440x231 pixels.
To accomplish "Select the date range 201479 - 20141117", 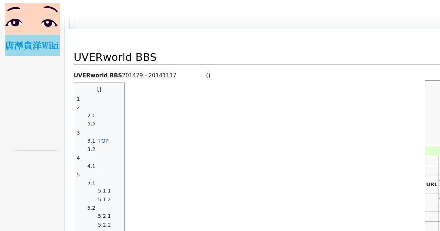I will [x=149, y=76].
